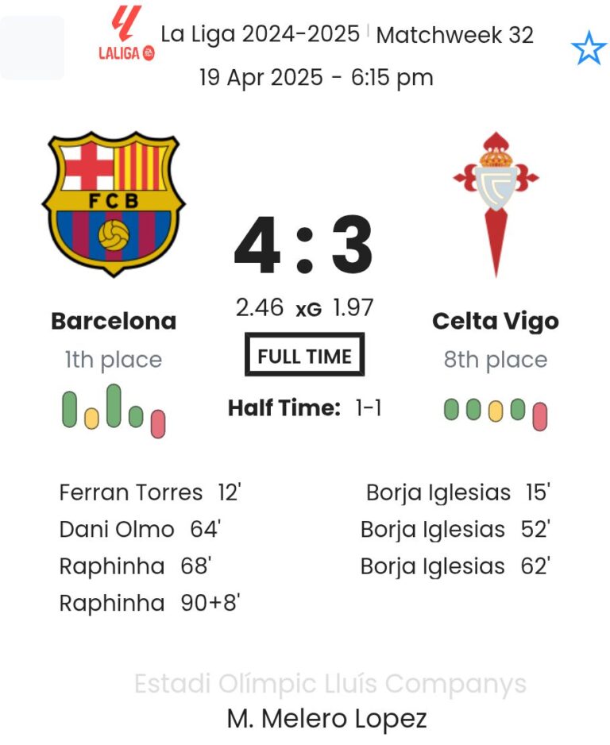Open the La Liga 2024-2025 competition link
The image size is (610, 745).
coord(260,35)
